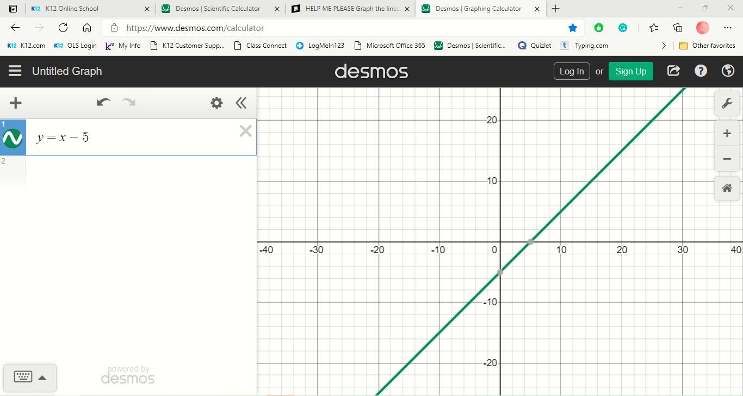Select the y-intercept point on the line

(x=500, y=272)
